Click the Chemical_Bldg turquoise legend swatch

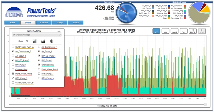pos(185,11)
